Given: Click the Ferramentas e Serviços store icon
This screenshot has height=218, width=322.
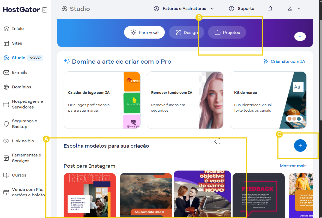Looking at the screenshot, I should click(x=6, y=158).
